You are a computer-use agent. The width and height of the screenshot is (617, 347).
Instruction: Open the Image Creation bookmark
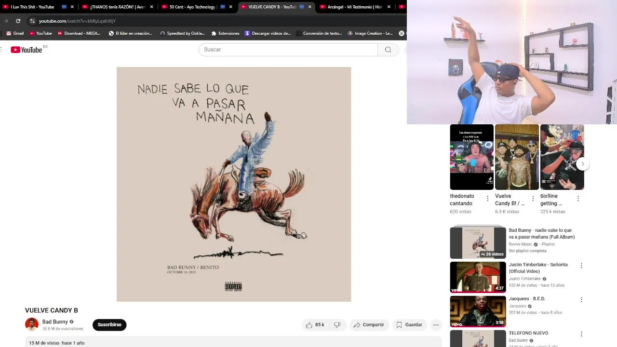point(370,33)
